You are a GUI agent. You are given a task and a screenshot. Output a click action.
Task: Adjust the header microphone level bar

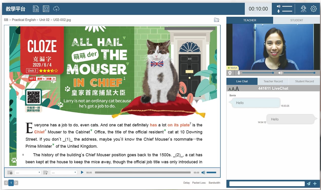point(287,11)
